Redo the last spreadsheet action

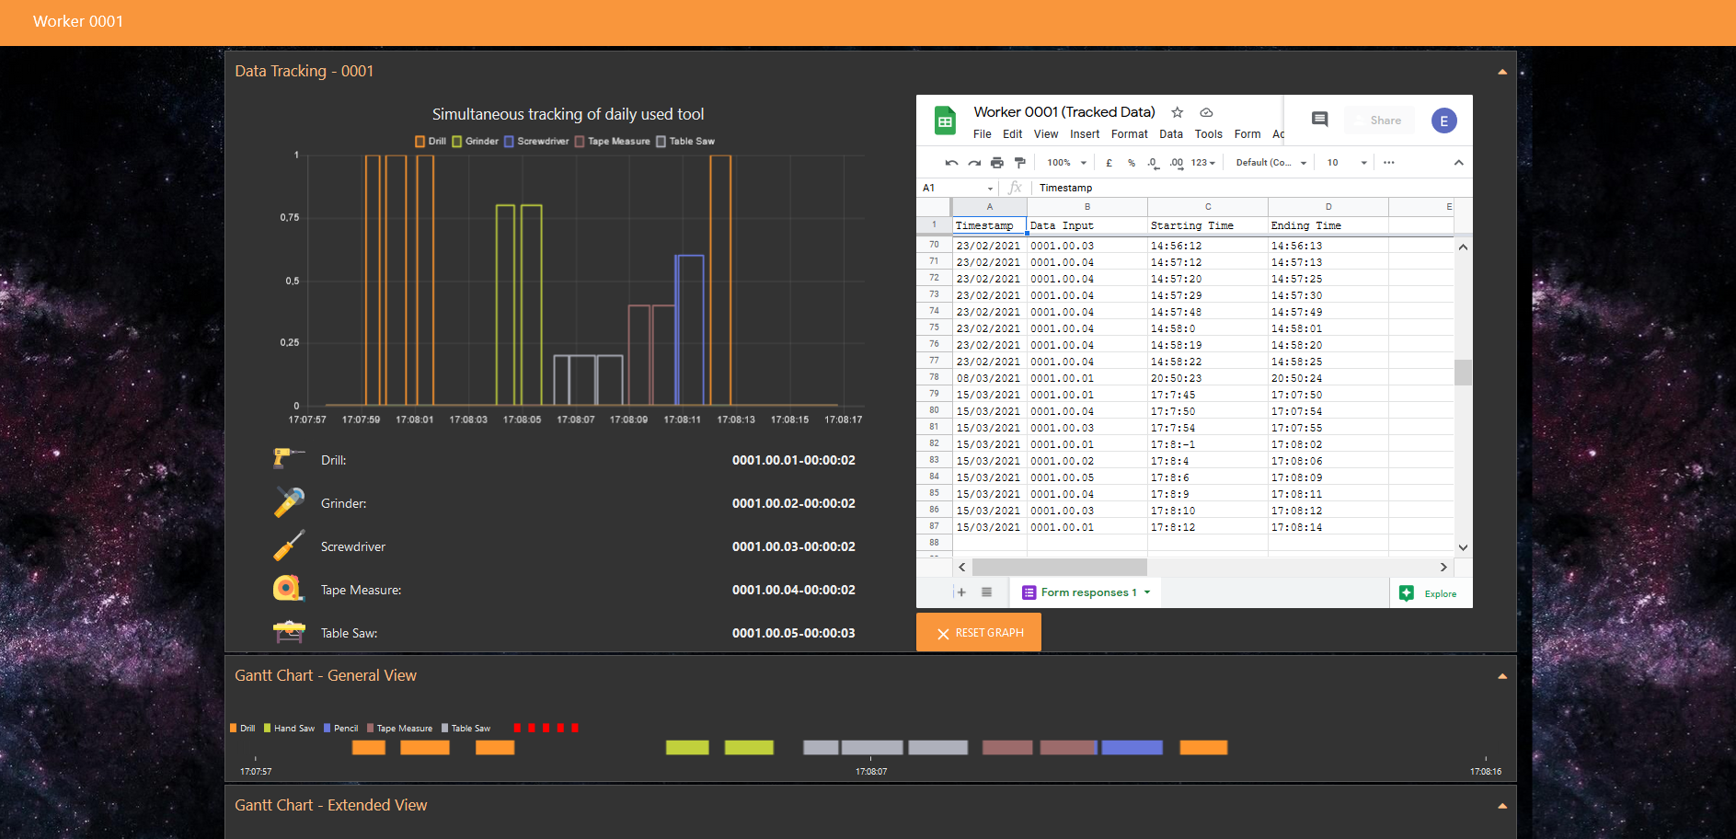click(x=974, y=163)
